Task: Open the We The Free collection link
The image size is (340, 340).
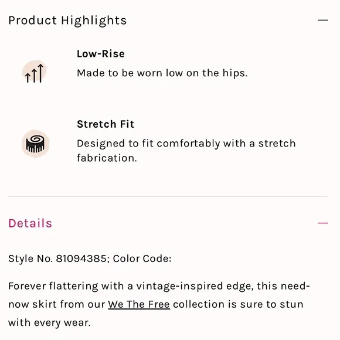Action: pos(139,304)
